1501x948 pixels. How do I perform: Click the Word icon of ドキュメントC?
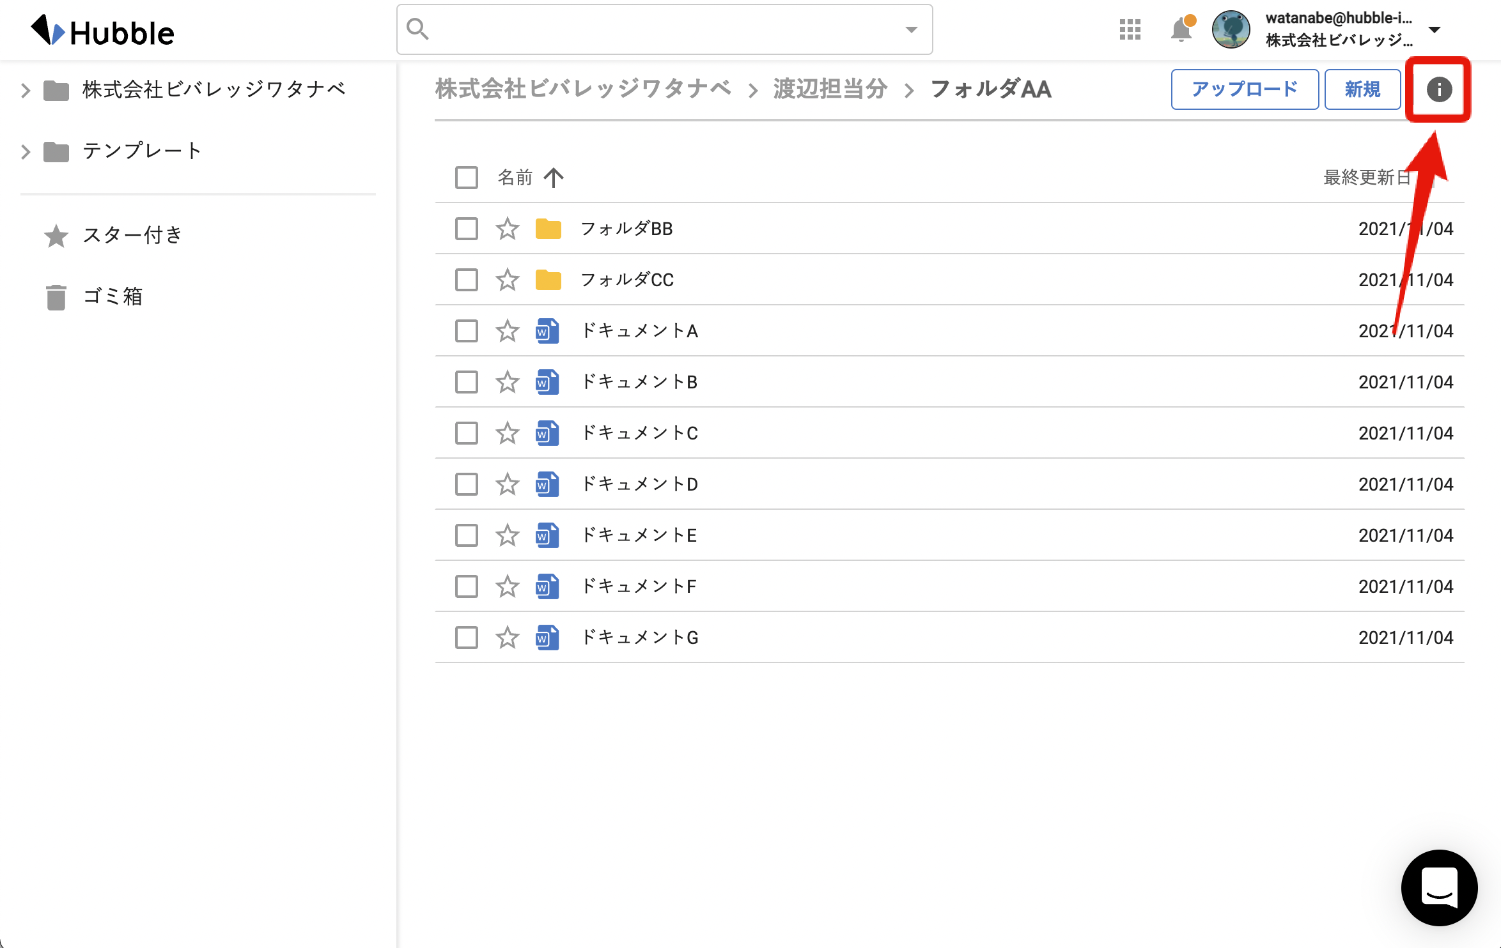pyautogui.click(x=547, y=432)
